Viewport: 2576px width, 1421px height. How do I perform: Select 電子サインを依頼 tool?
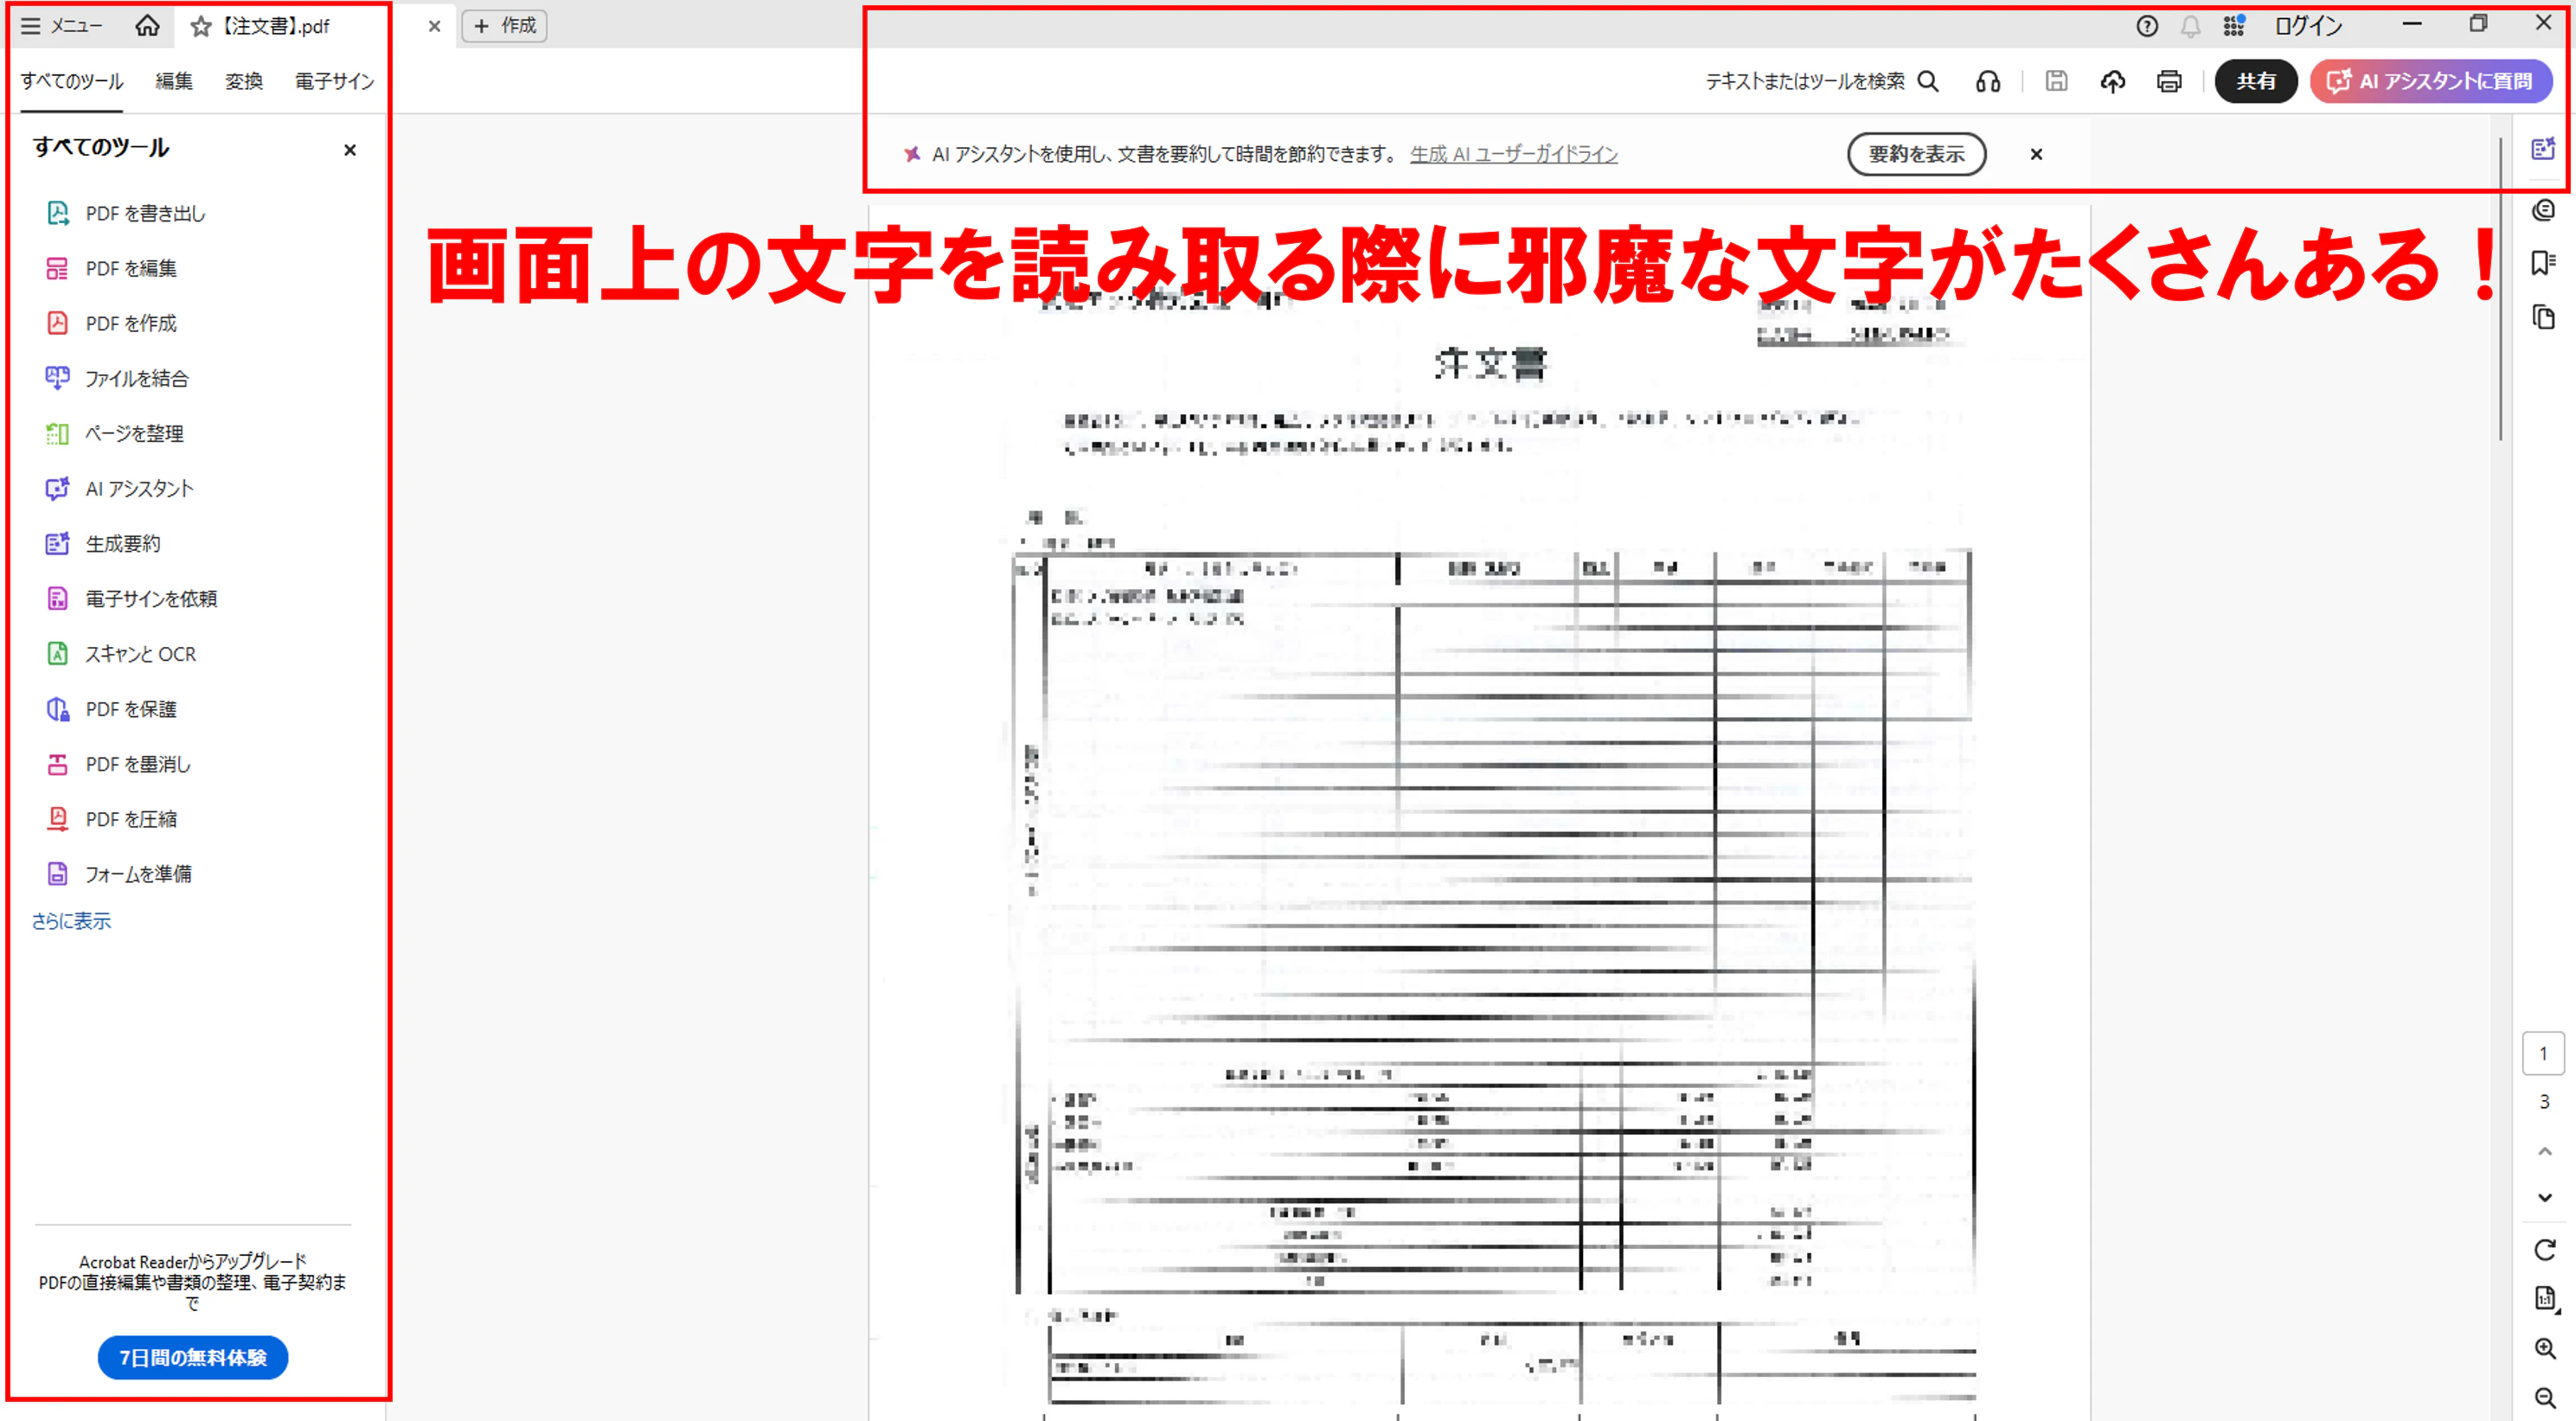[131, 598]
